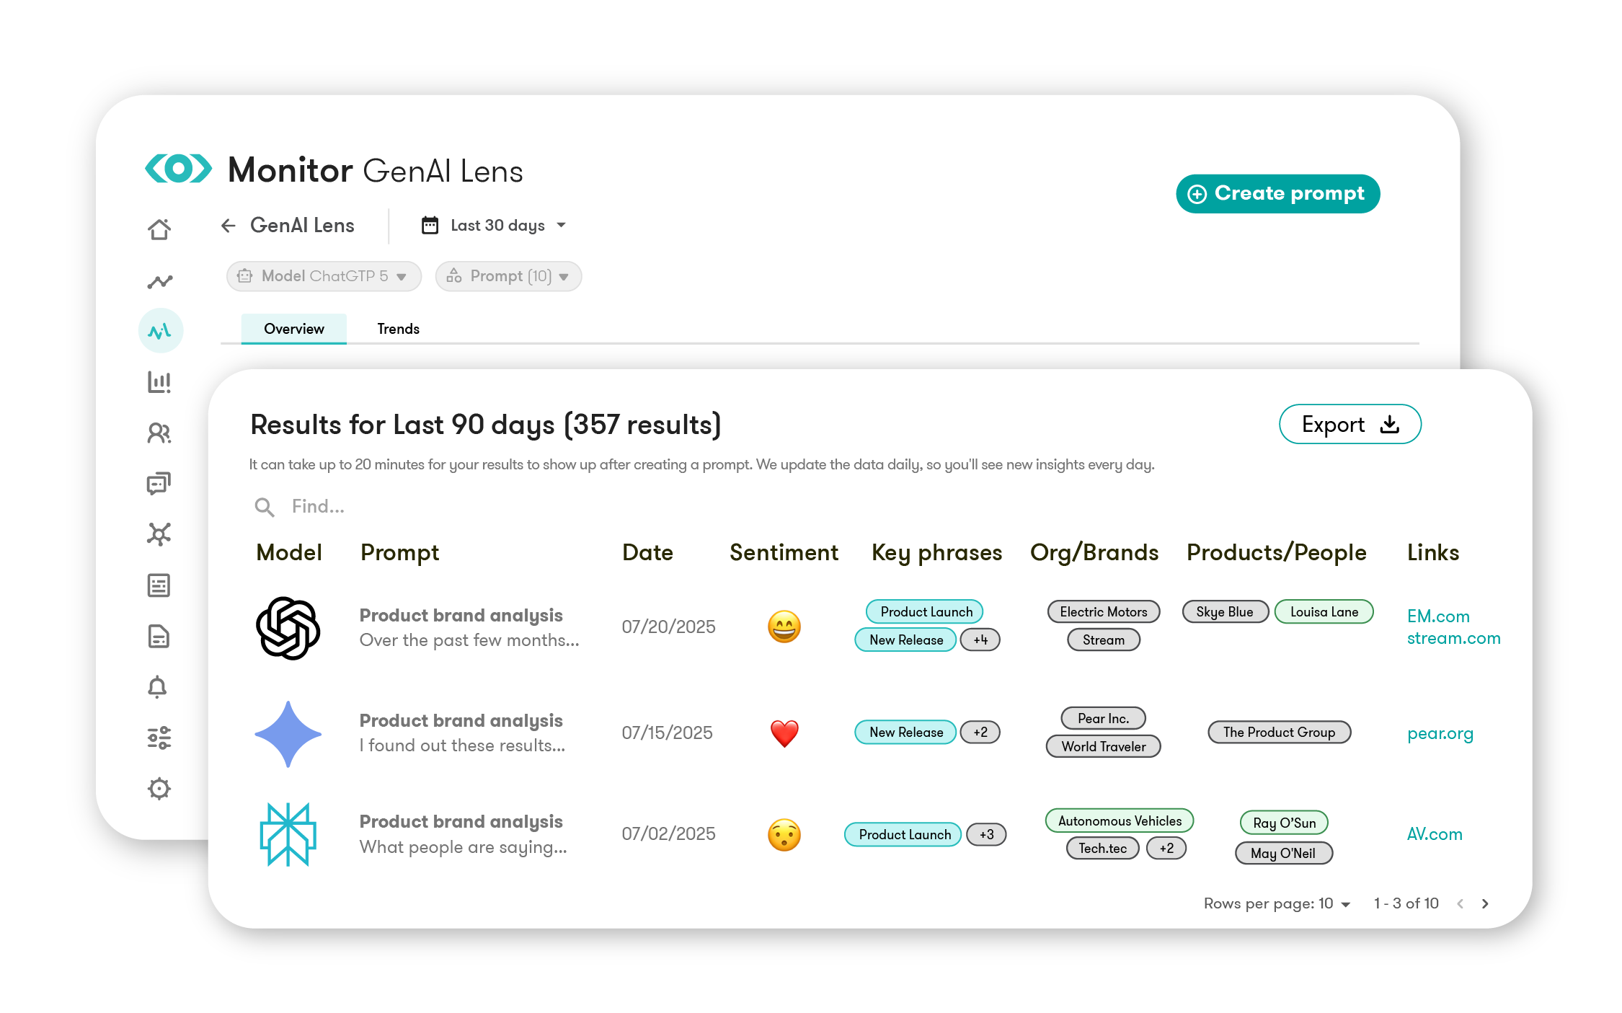Viewport: 1622px width, 1013px height.
Task: Click the network hub sidebar icon
Action: tap(160, 534)
